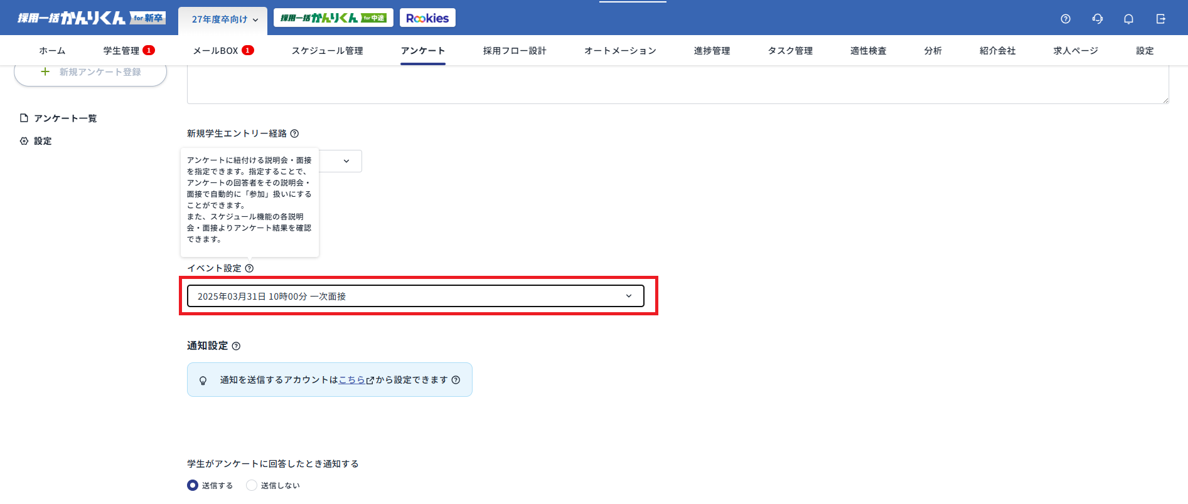This screenshot has height=504, width=1188.
Task: Open the Rookies product button
Action: (x=427, y=18)
